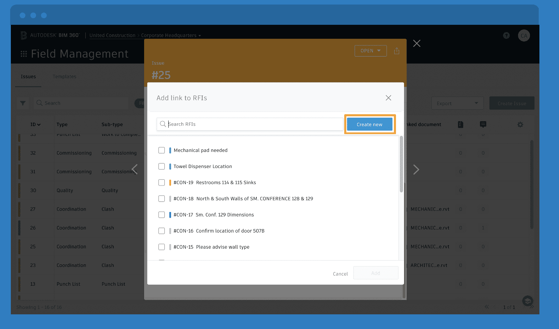
Task: Click the MECHANIC...e.rvt link on row 27
Action: [430, 209]
